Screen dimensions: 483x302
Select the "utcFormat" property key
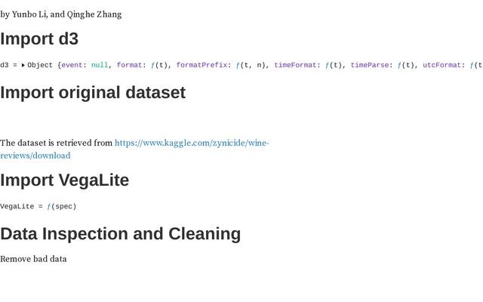click(x=441, y=66)
